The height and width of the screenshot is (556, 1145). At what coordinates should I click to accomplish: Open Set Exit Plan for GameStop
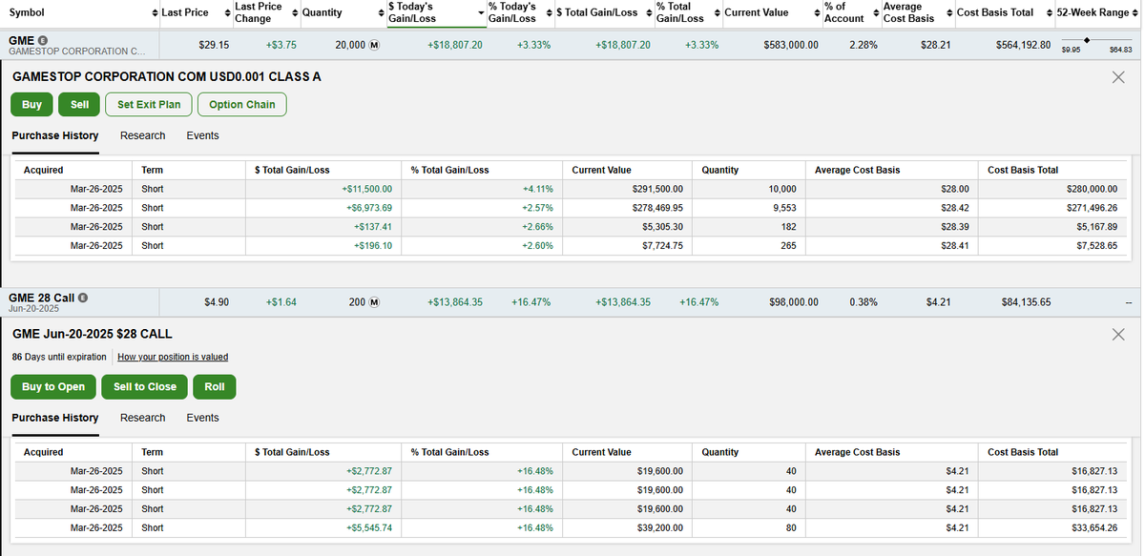(149, 105)
